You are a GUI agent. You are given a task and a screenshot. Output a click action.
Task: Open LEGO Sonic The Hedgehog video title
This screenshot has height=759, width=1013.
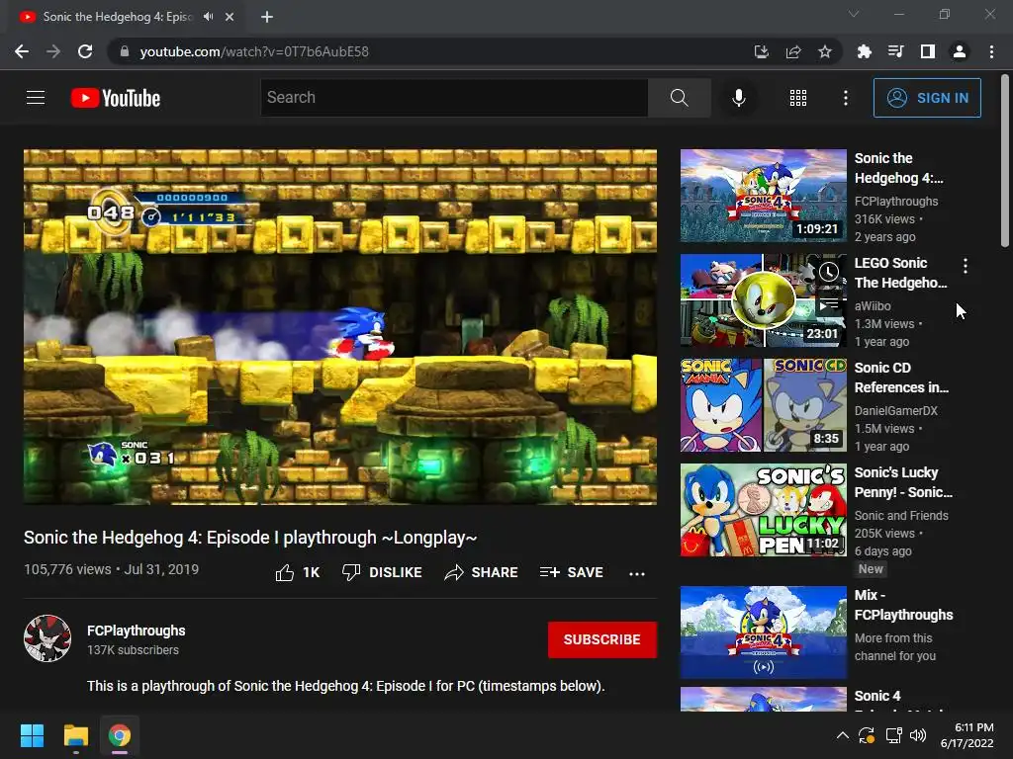click(900, 273)
